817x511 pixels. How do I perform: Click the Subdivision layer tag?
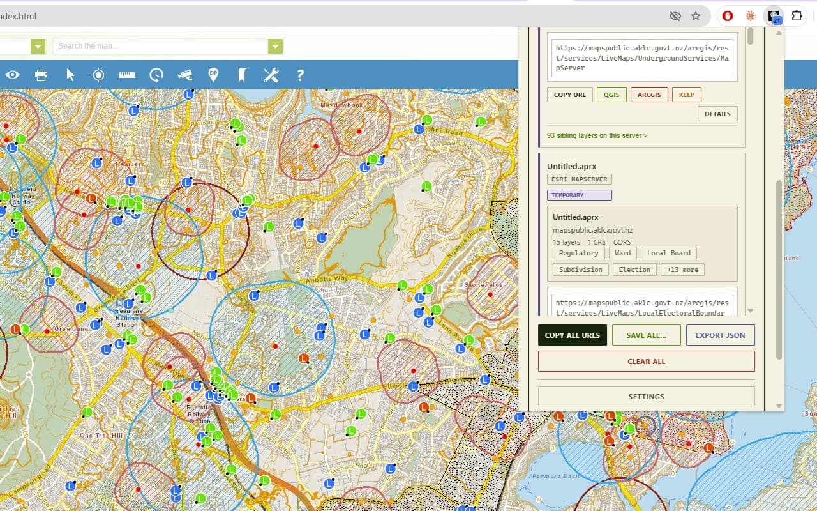pos(580,270)
